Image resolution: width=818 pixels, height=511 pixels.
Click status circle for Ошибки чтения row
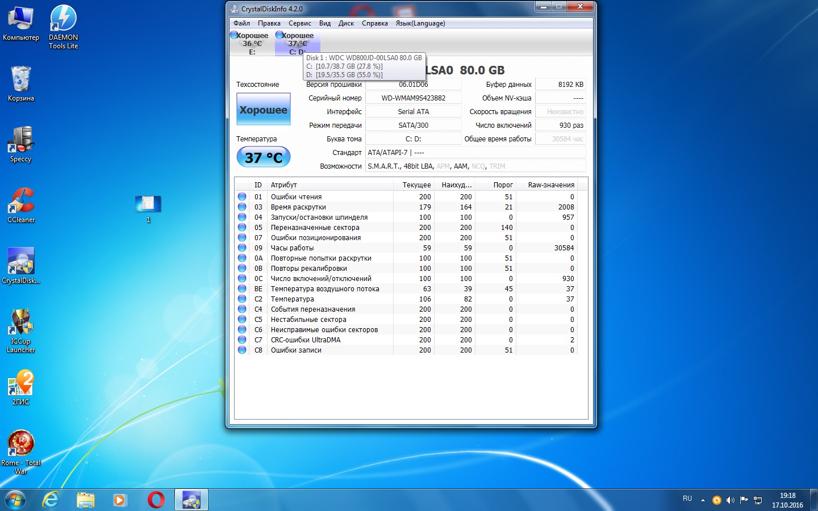[x=242, y=197]
